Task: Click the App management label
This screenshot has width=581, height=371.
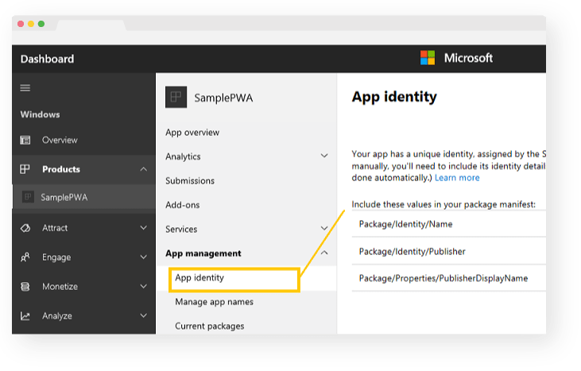Action: (x=203, y=253)
